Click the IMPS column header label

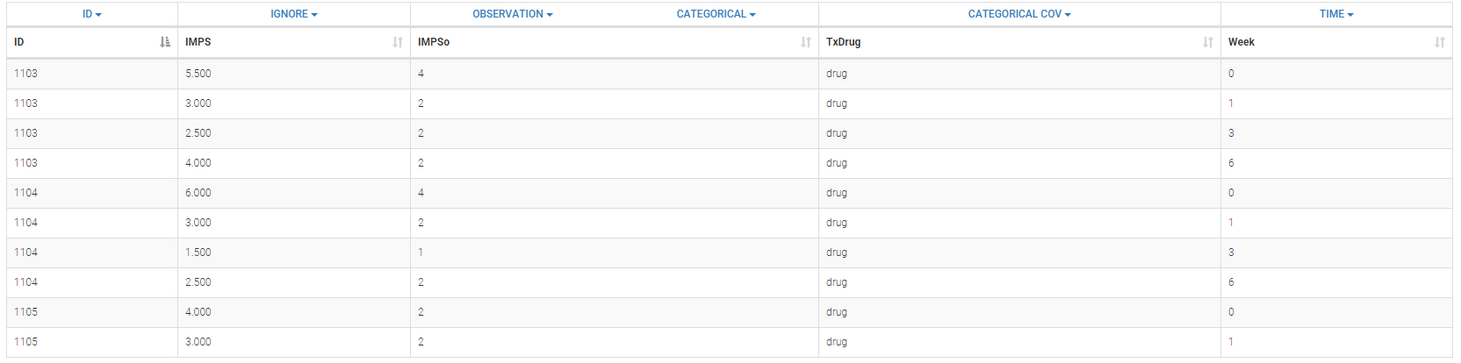(198, 42)
